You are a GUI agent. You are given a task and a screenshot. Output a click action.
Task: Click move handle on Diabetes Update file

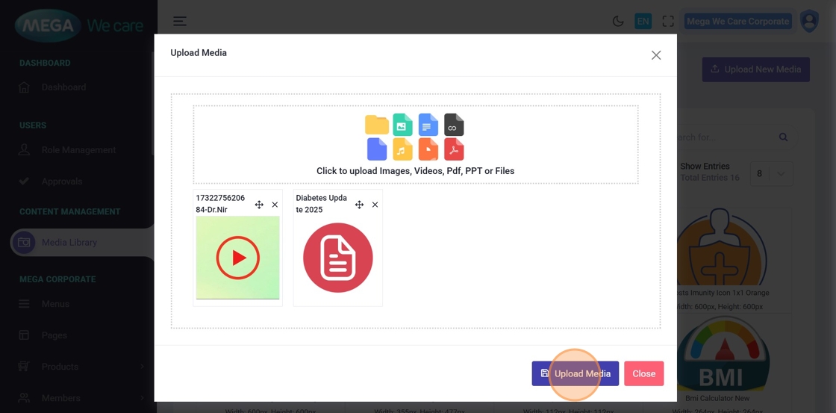359,205
